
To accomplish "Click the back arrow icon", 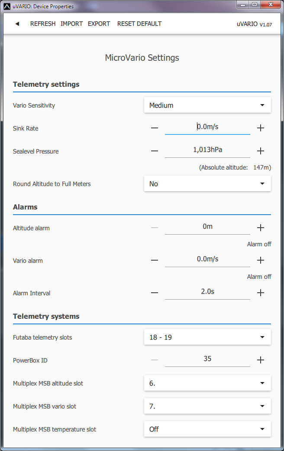I will [17, 24].
